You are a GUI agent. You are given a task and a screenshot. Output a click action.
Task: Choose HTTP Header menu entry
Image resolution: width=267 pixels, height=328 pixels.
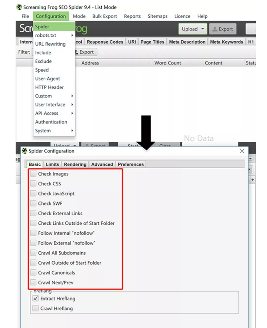pyautogui.click(x=54, y=87)
